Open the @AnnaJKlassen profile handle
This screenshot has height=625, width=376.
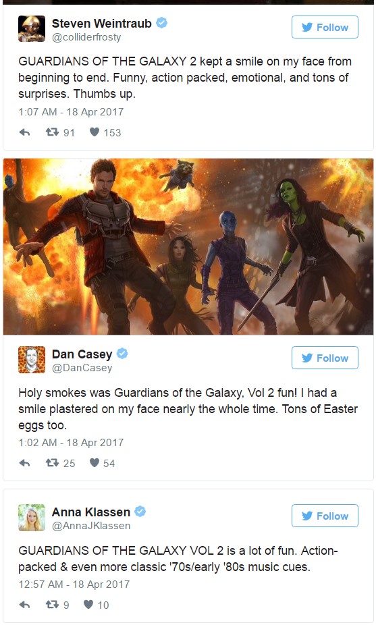(x=91, y=526)
